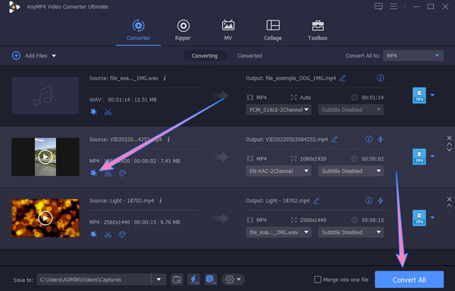Move the VID20220502084252 file down
The image size is (455, 291).
point(449,149)
